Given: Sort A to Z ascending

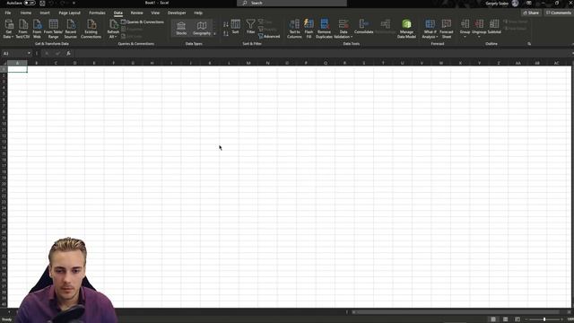Looking at the screenshot, I should tap(225, 24).
